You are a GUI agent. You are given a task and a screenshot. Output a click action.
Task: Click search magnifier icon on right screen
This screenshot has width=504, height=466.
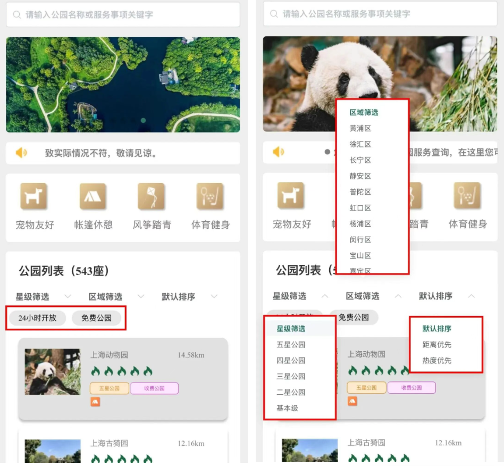[x=274, y=14]
